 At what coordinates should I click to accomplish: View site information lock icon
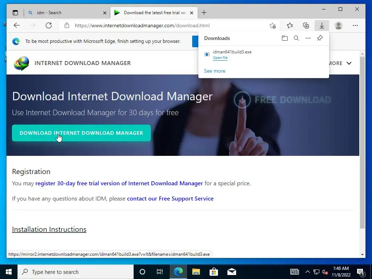tap(67, 25)
